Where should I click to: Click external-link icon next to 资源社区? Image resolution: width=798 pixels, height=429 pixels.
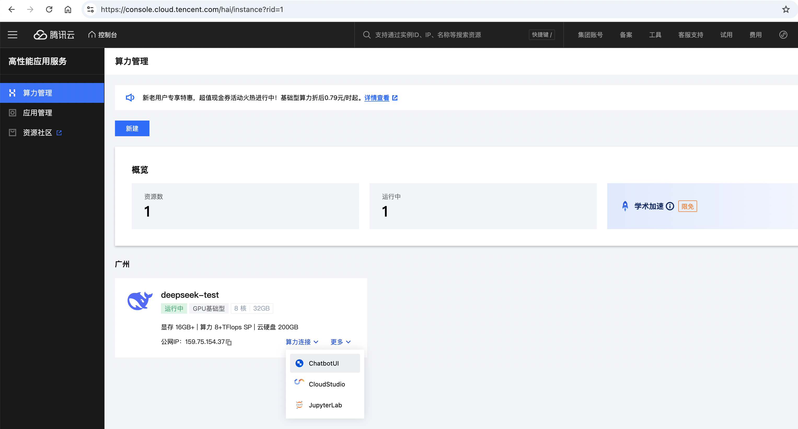coord(59,133)
